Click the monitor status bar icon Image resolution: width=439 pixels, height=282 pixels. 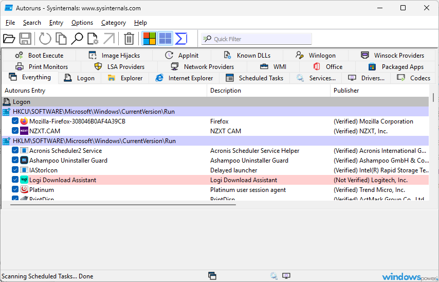(286, 276)
